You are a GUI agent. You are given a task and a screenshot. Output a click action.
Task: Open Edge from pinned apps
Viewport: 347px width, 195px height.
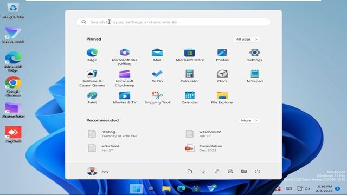point(92,55)
